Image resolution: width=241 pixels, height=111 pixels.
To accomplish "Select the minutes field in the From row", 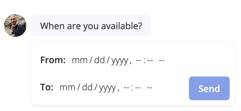I will (x=150, y=60).
